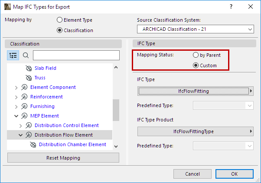
Task: Expand the Reinforcement tree node
Action: point(16,97)
